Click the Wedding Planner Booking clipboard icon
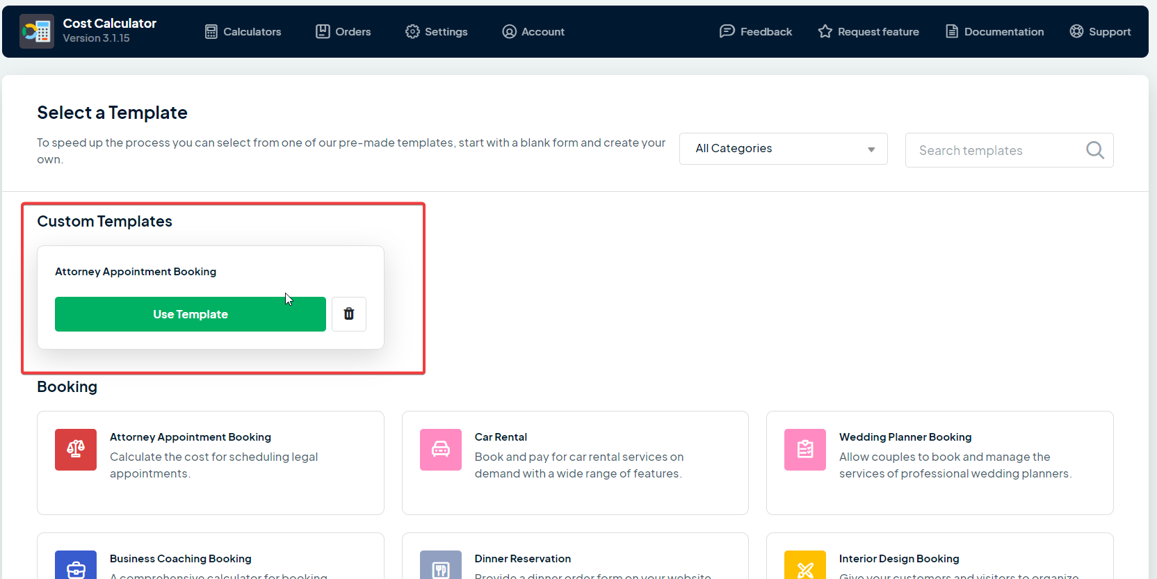Screen dimensions: 1157x579 tap(805, 450)
